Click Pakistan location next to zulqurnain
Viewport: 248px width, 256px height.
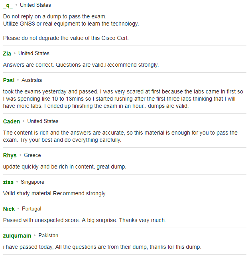coord(48,236)
